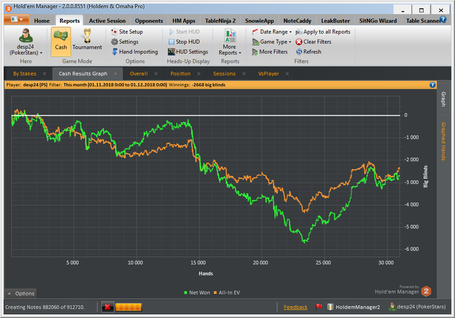
Task: Clear all filters
Action: 313,42
